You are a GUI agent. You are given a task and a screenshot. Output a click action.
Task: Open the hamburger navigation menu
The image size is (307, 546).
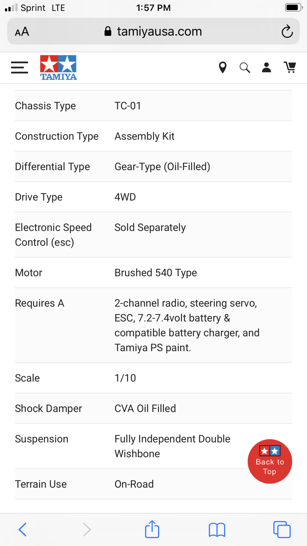point(19,67)
